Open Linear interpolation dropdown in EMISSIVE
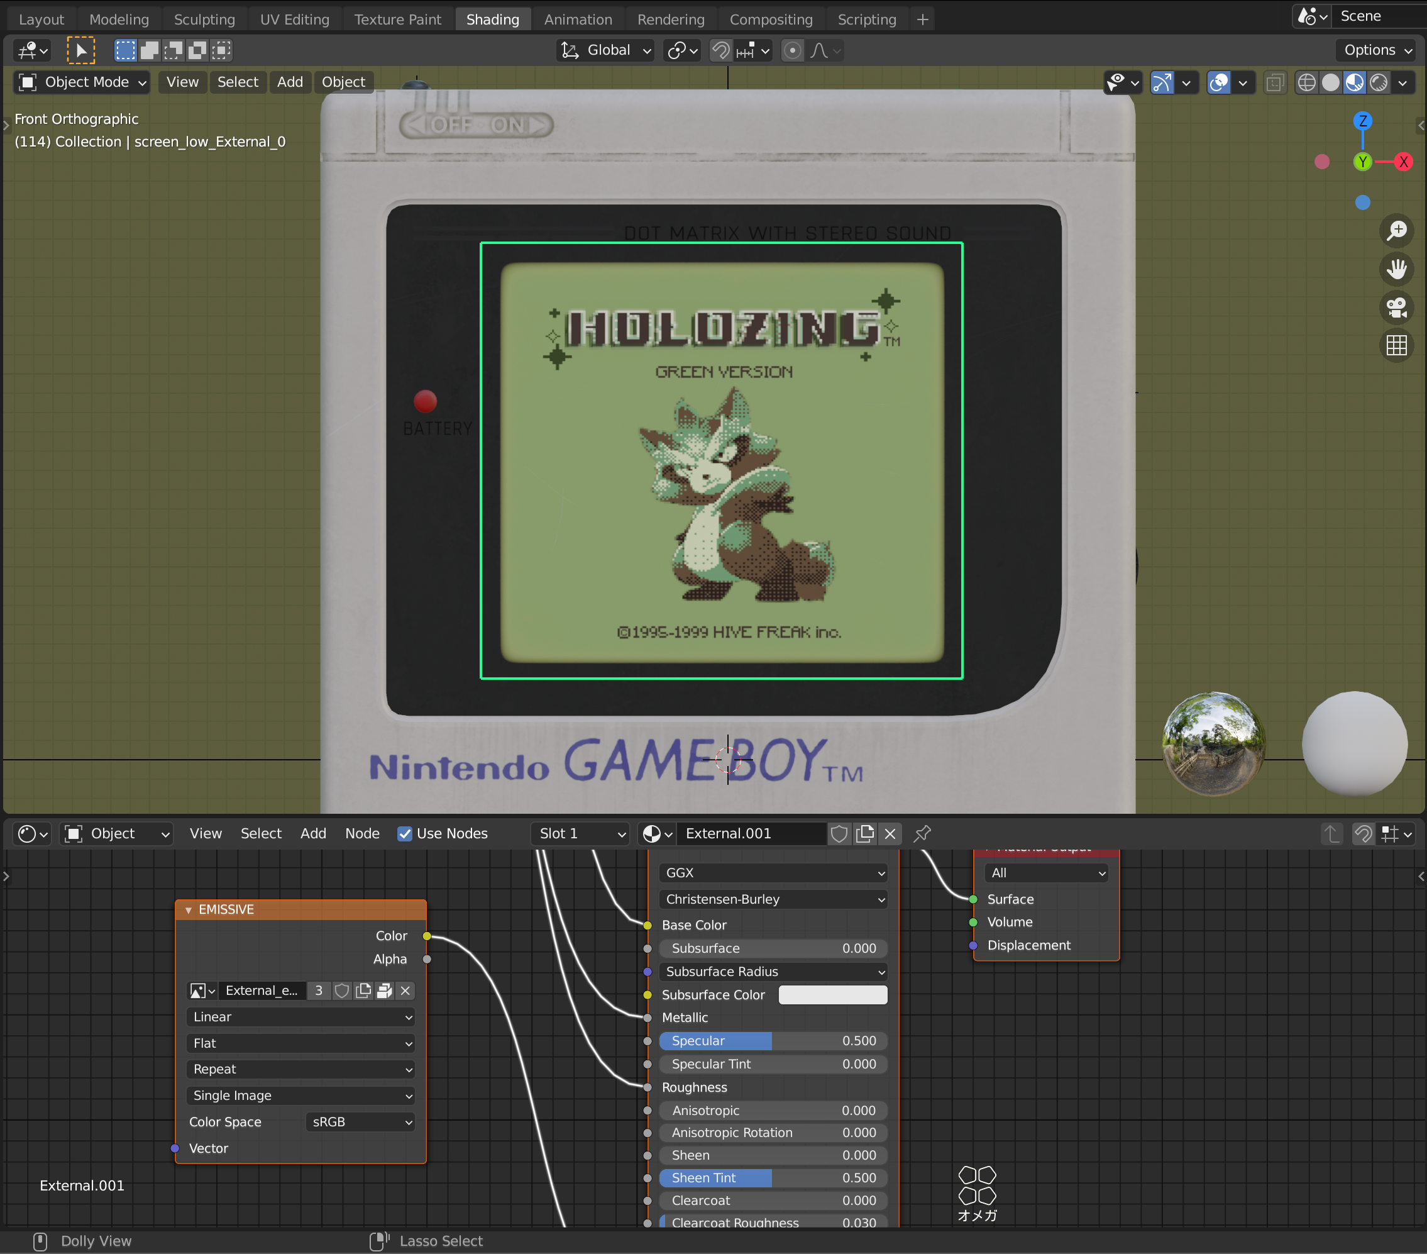Viewport: 1427px width, 1254px height. (301, 1017)
